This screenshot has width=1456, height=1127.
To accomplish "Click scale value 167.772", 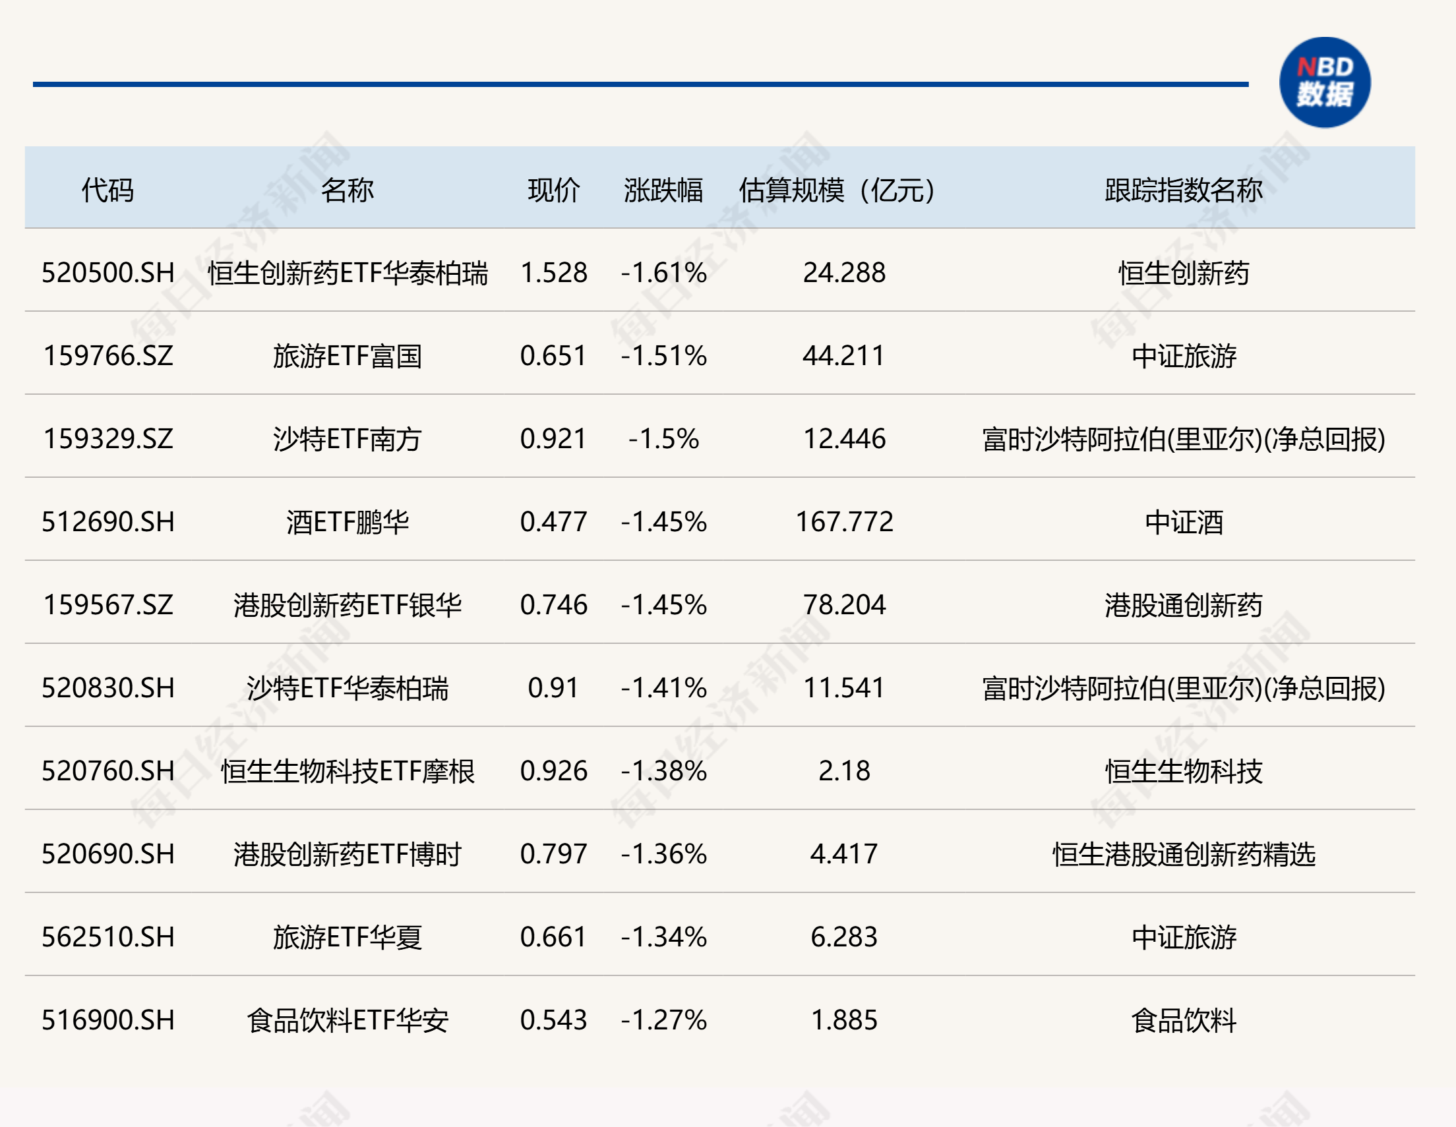I will coord(844,522).
